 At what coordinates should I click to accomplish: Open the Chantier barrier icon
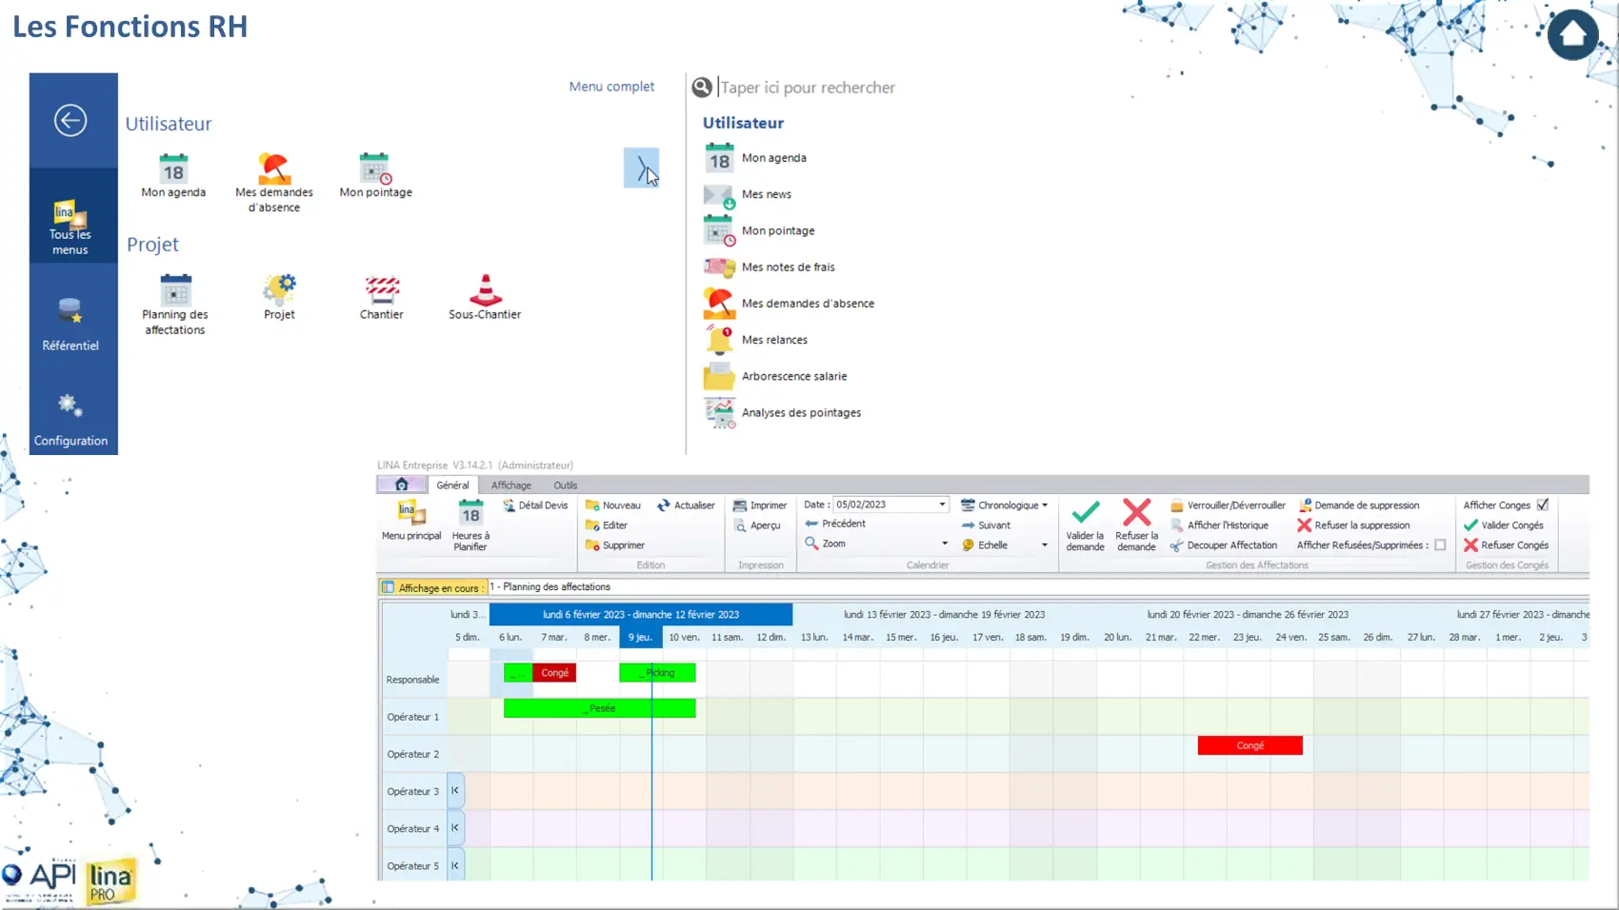(x=382, y=290)
